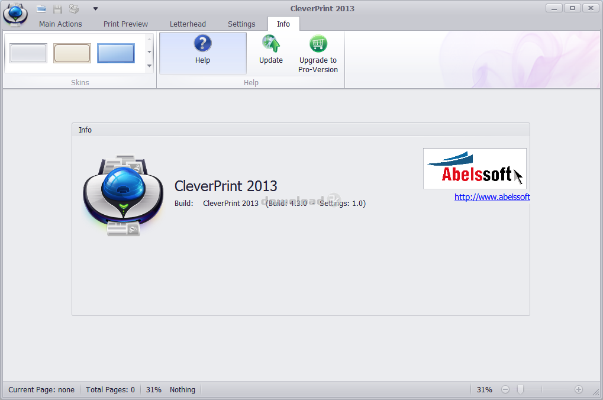Click the 'Current Page: none' status text
603x400 pixels.
[41, 389]
